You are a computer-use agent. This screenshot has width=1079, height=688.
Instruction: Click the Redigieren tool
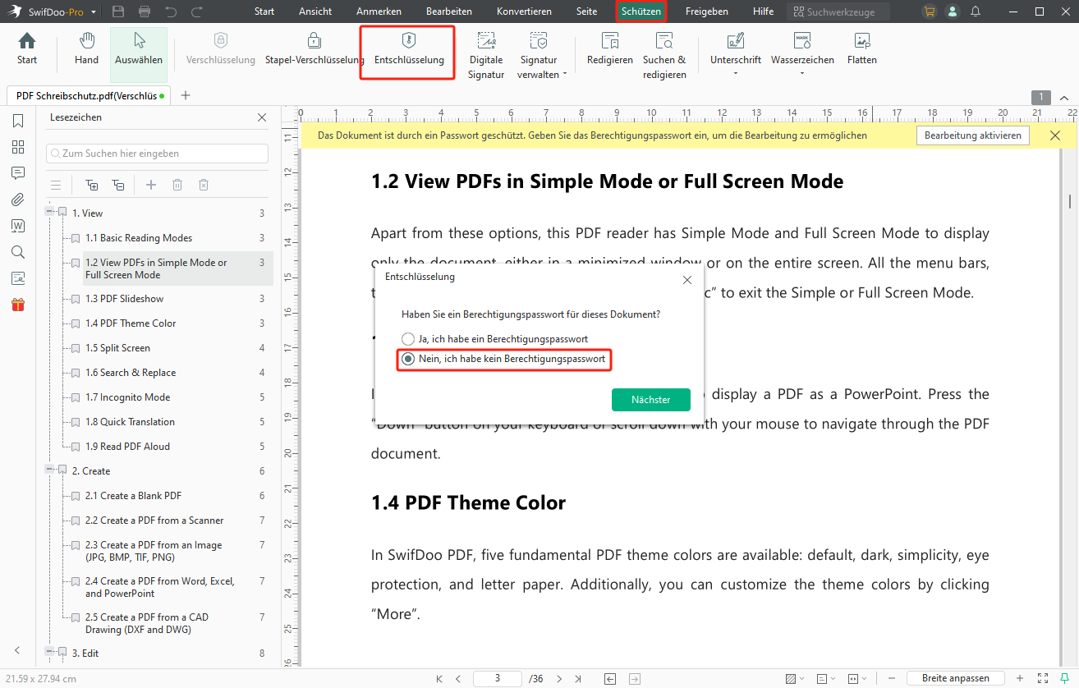(609, 48)
